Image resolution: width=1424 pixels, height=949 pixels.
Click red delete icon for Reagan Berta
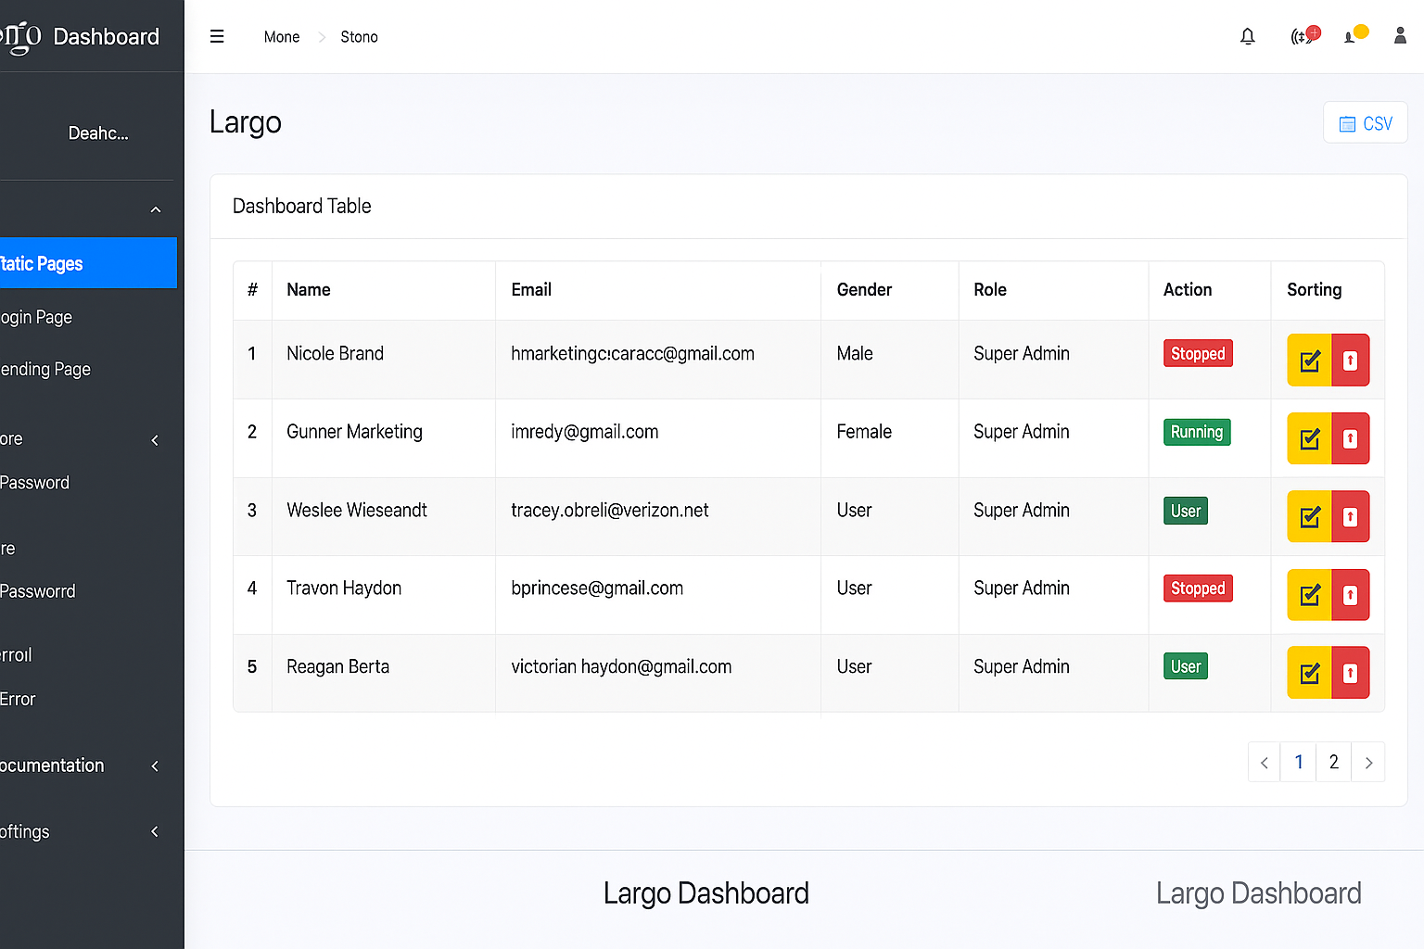click(1351, 673)
